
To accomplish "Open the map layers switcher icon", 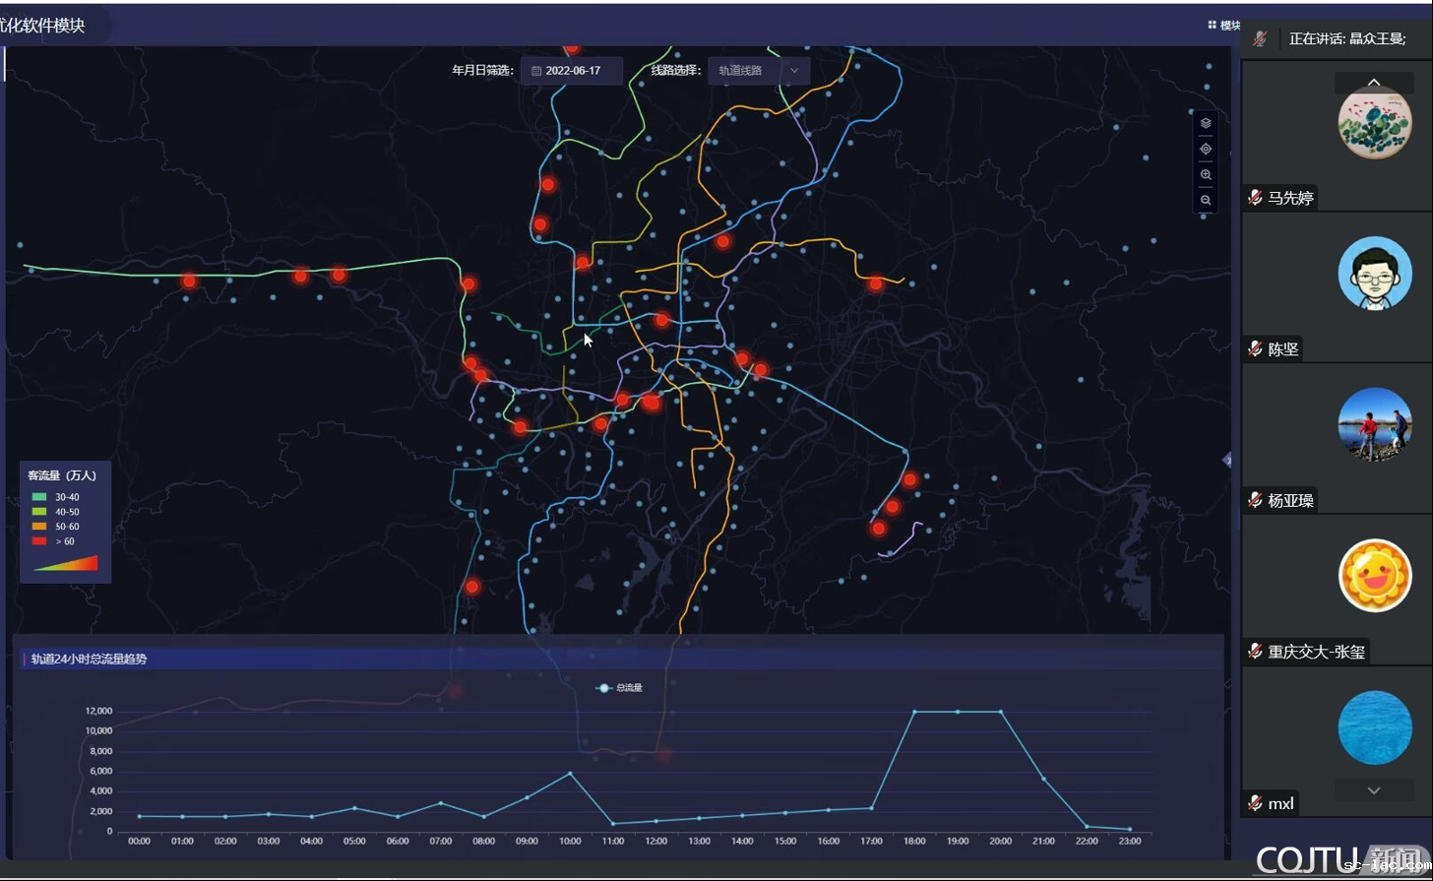I will point(1206,124).
